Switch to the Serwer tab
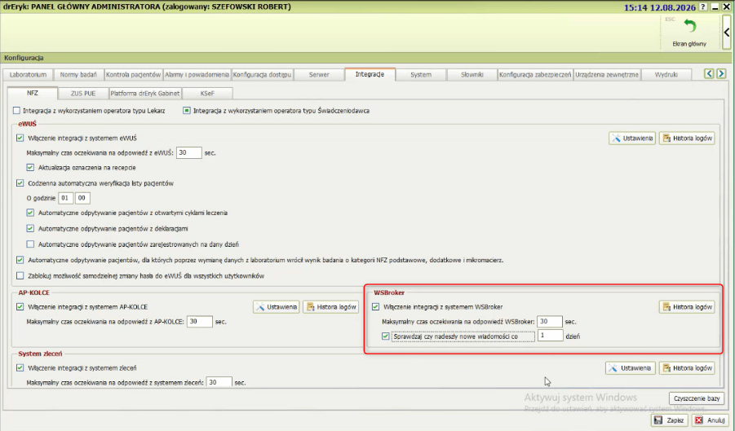 pos(319,74)
